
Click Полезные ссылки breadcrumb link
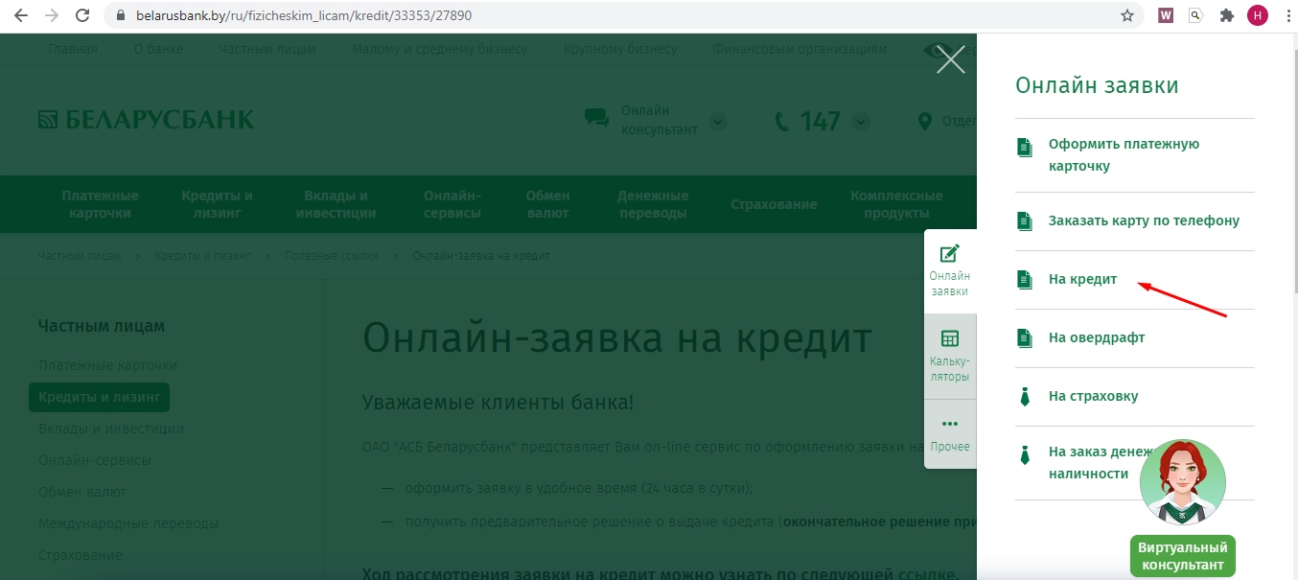332,256
